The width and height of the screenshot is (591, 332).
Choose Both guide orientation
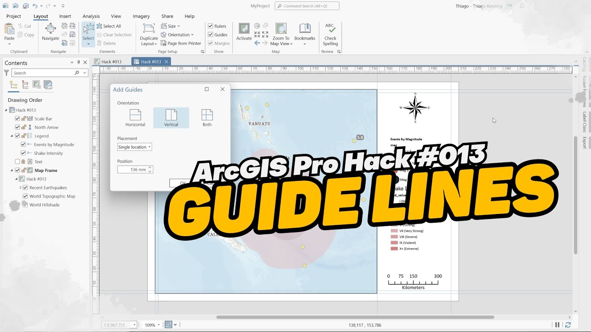[207, 118]
